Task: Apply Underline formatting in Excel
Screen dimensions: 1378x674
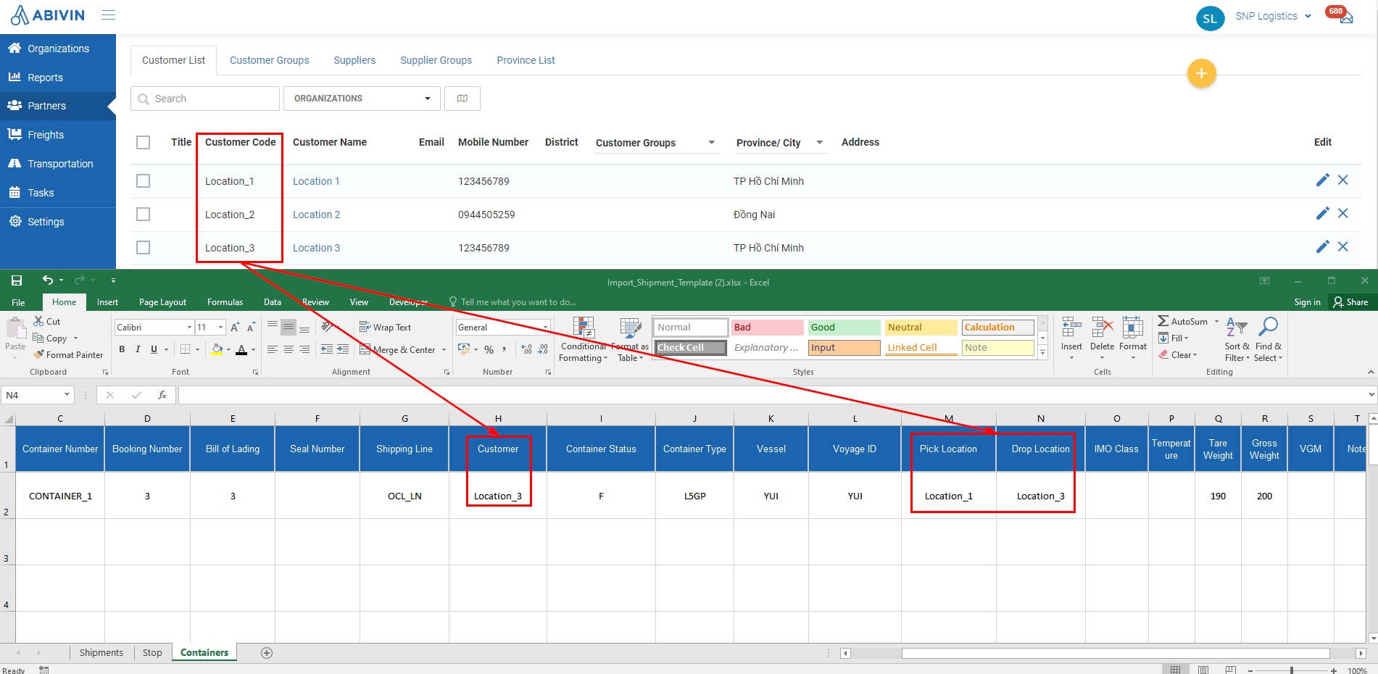Action: click(x=154, y=349)
